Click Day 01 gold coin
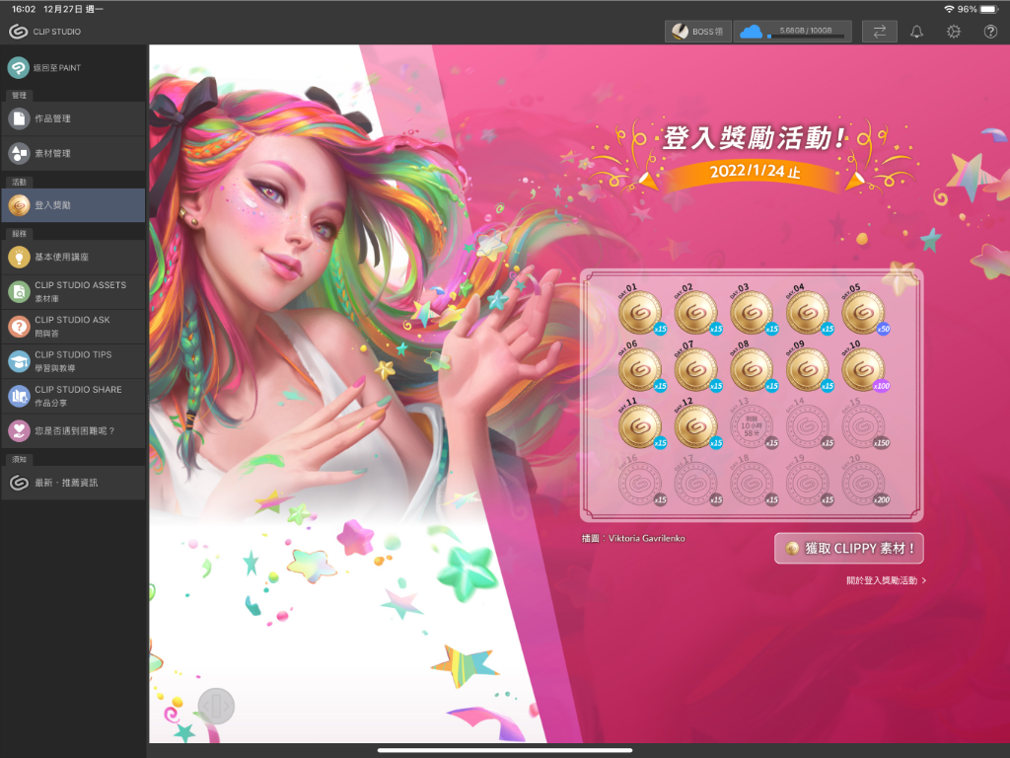This screenshot has width=1010, height=758. pyautogui.click(x=640, y=313)
